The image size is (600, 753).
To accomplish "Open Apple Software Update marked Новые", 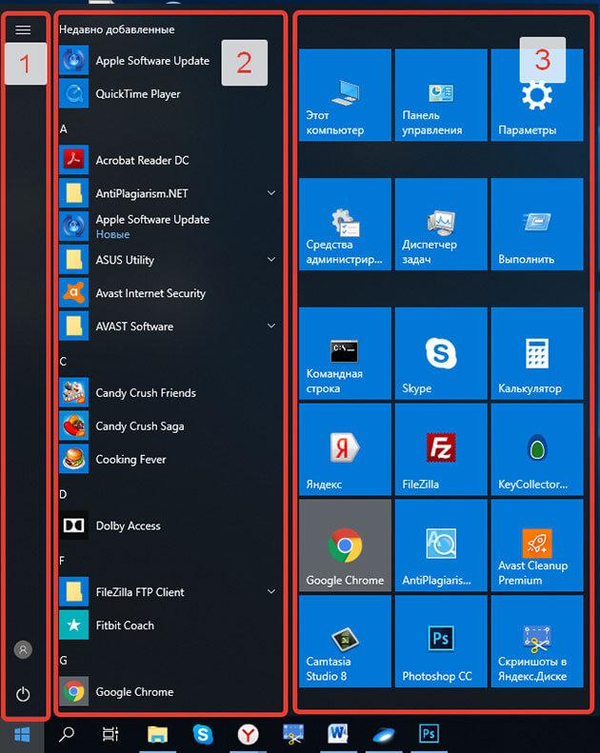I will [170, 227].
